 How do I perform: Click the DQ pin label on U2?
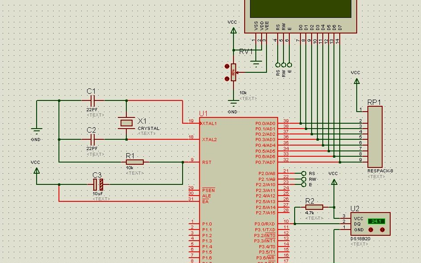coord(357,224)
